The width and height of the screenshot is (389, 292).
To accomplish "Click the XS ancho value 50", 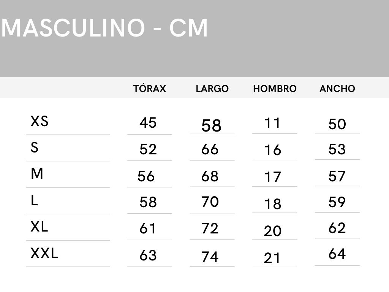I will click(x=337, y=124).
